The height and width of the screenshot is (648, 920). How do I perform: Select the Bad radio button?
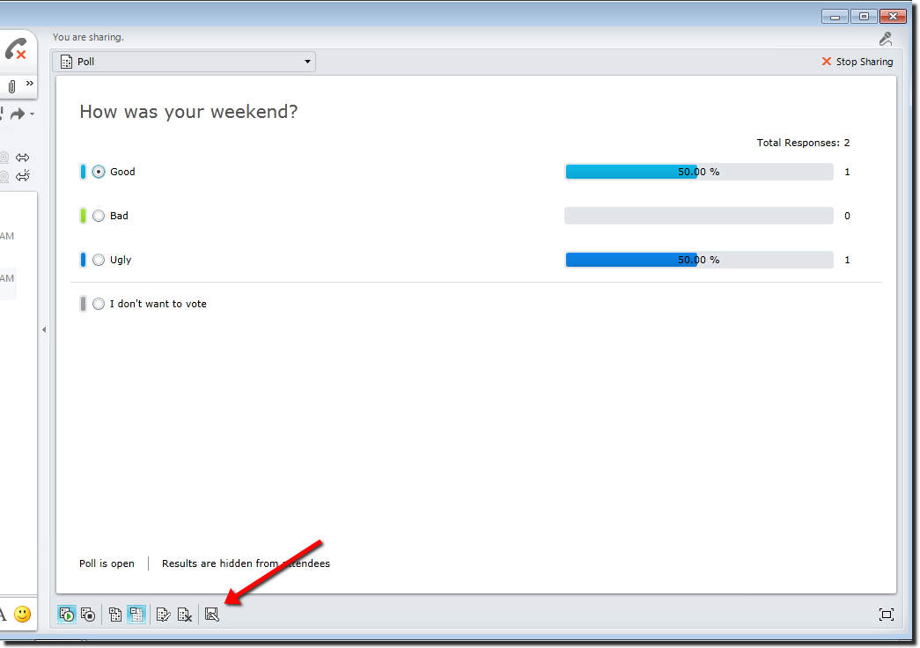99,216
